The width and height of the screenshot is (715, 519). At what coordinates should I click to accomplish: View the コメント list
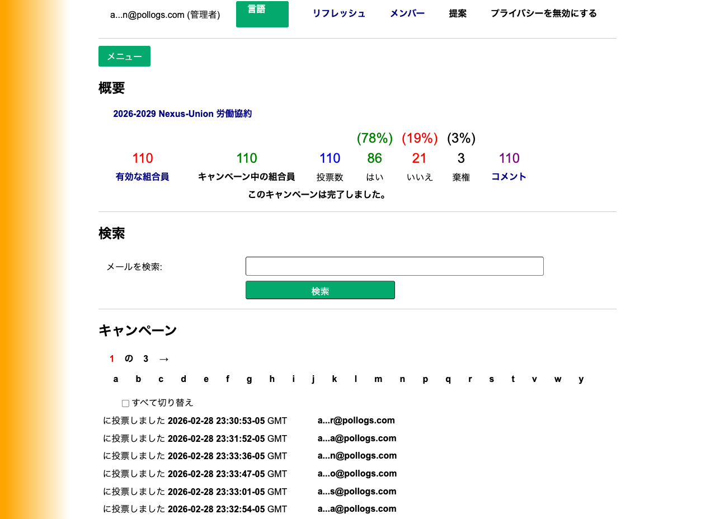(508, 176)
